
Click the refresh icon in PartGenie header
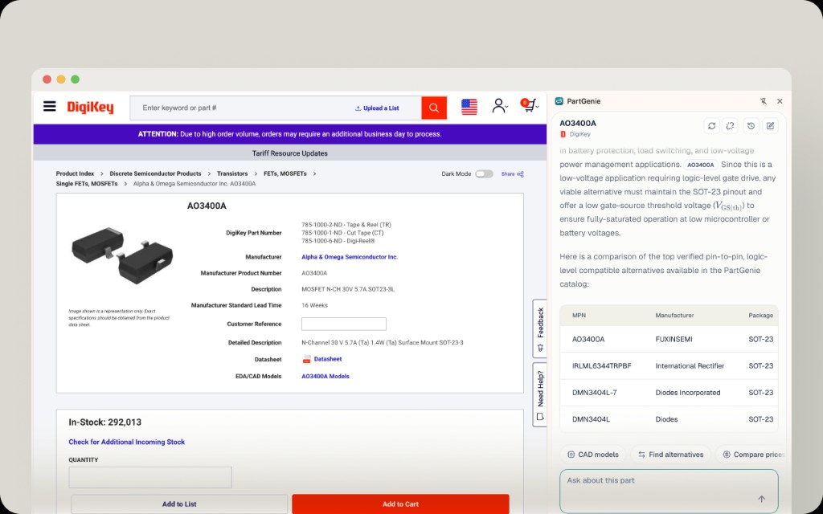pos(712,126)
